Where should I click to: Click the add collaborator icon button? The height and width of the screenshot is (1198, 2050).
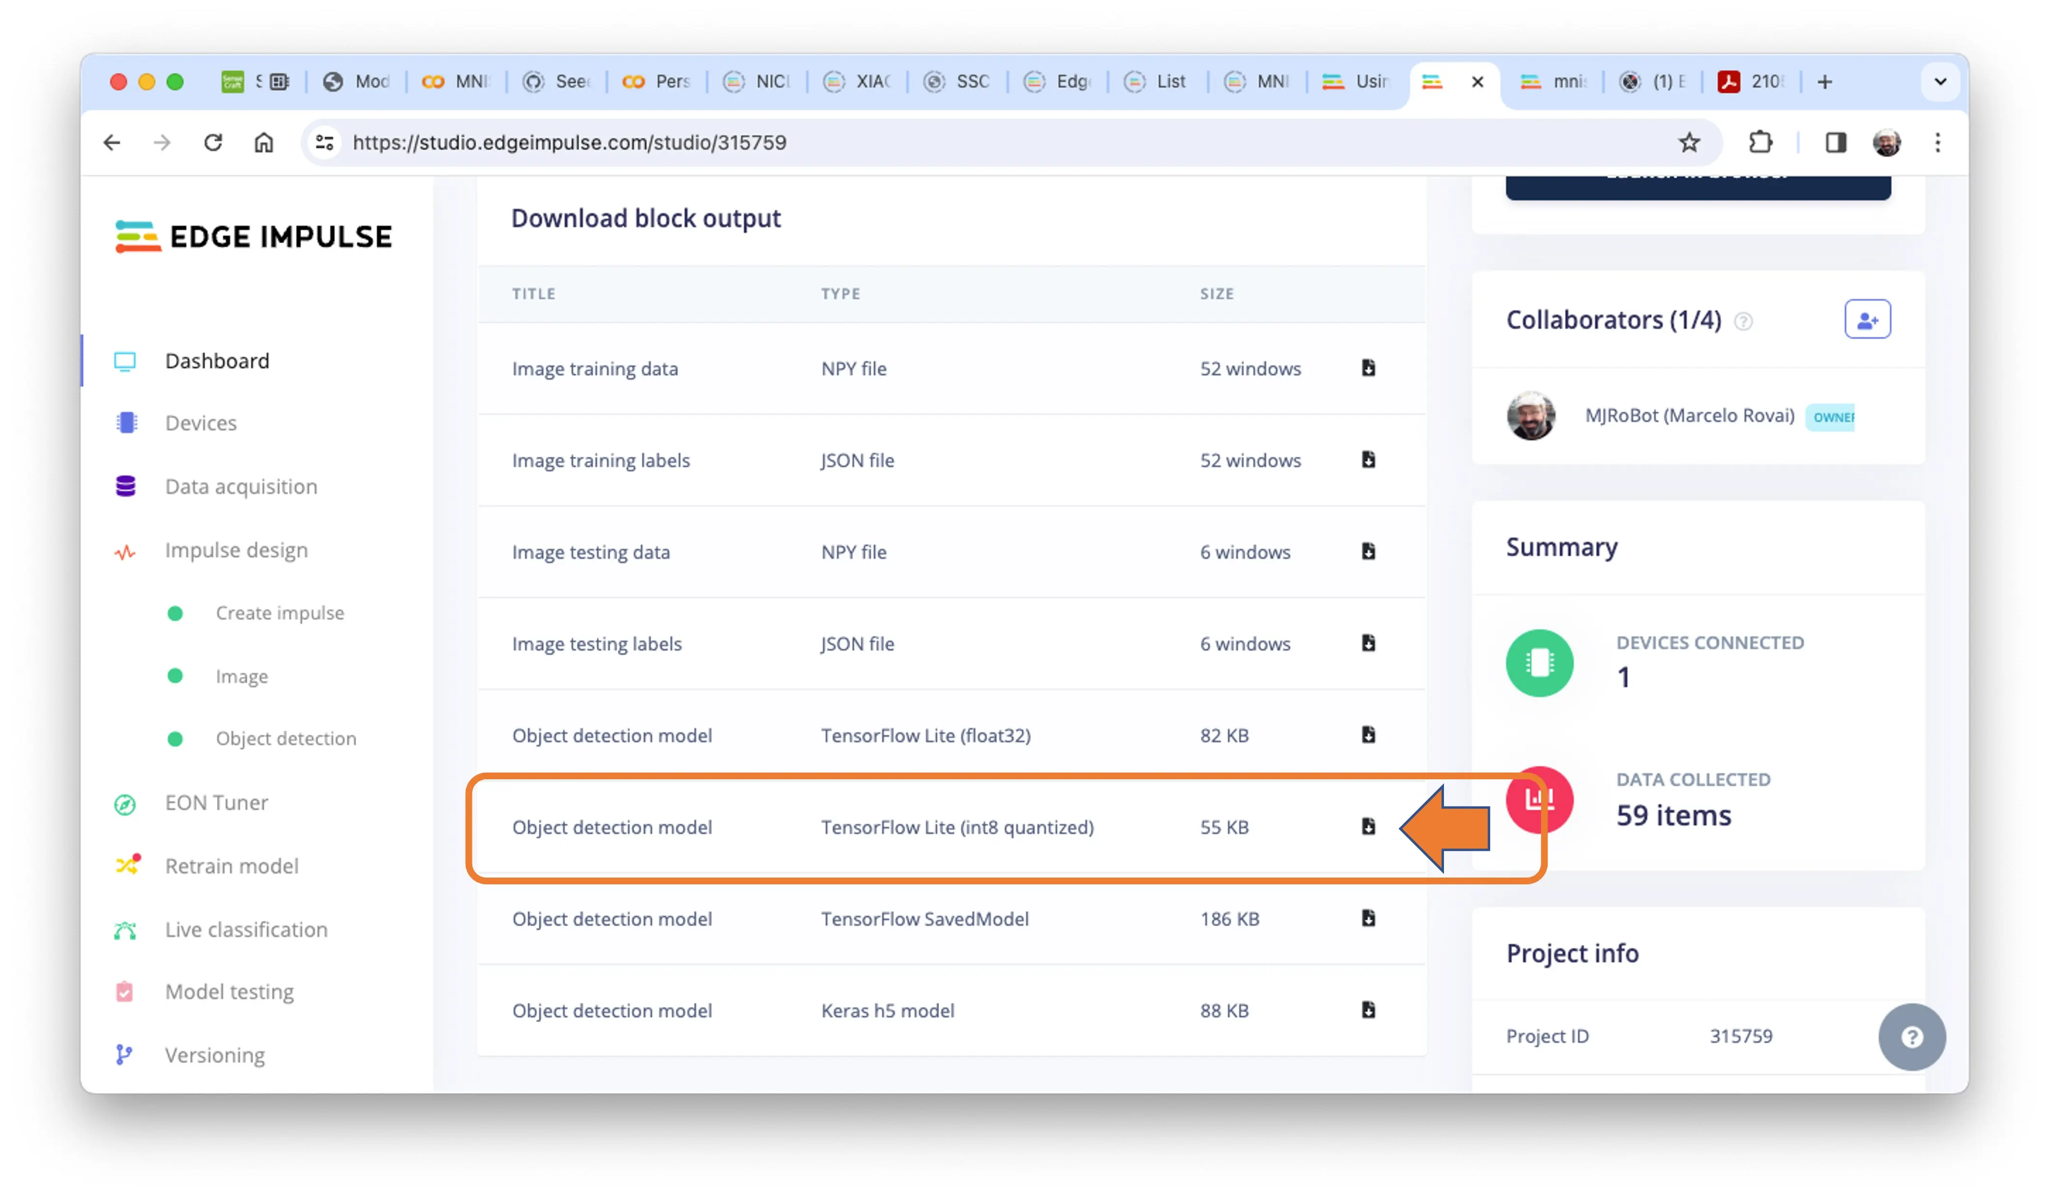(1867, 319)
